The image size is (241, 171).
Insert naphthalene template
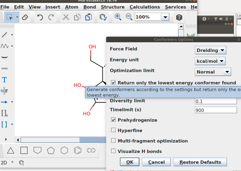tap(91, 150)
